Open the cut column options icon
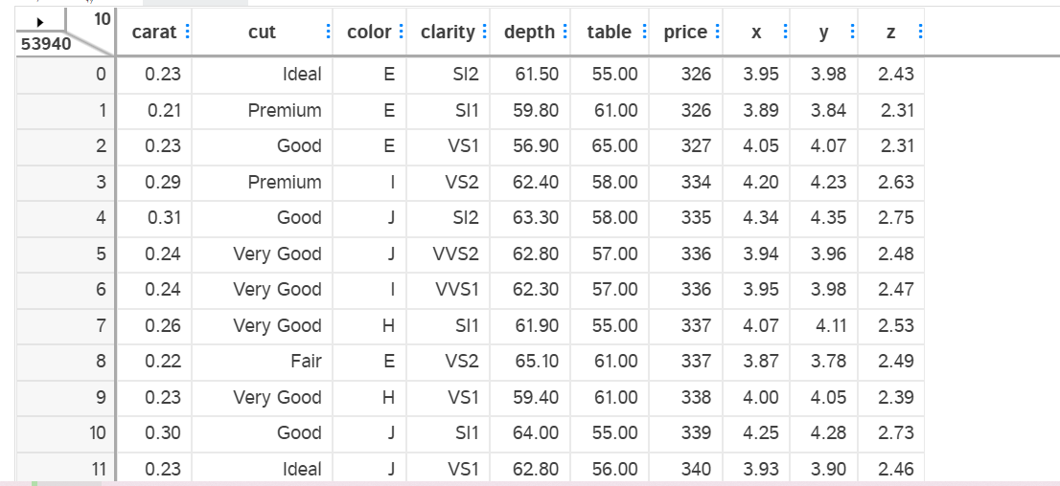Screen dimensions: 1060x486 click(329, 33)
